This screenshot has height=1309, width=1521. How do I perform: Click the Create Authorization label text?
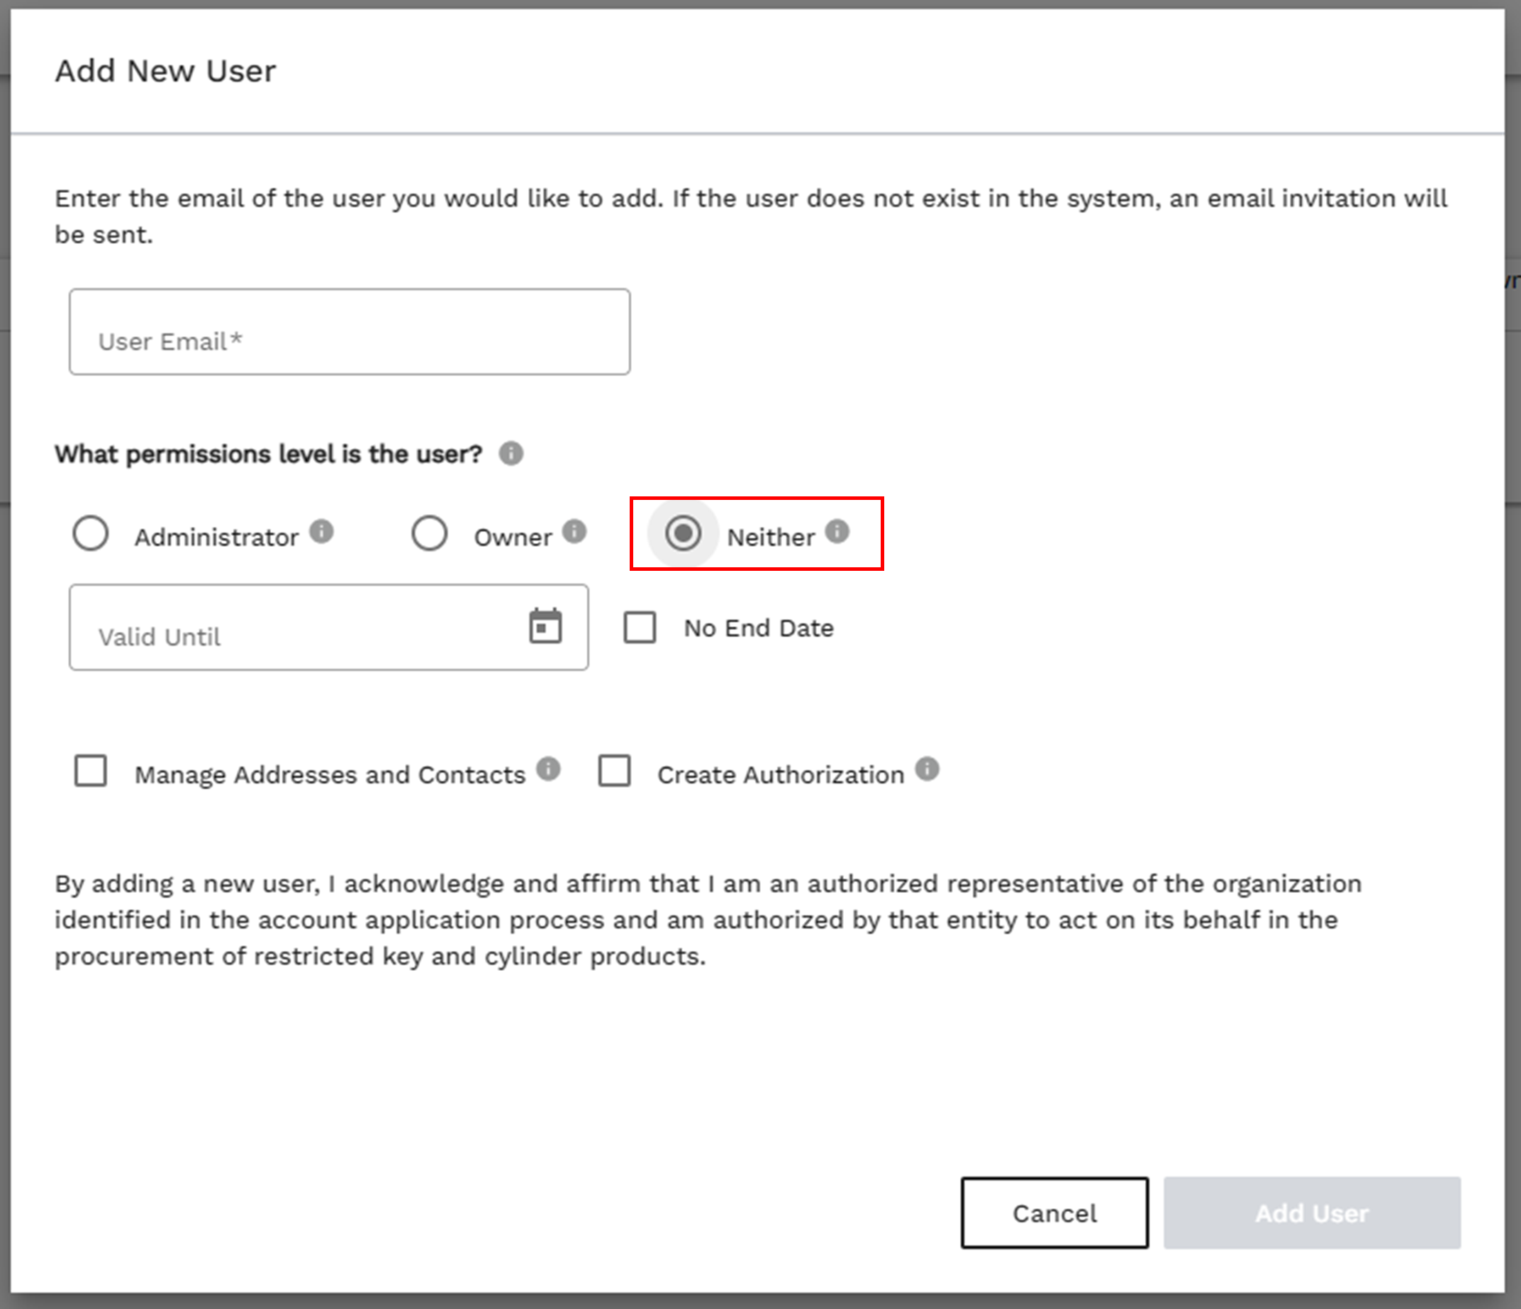coord(780,775)
